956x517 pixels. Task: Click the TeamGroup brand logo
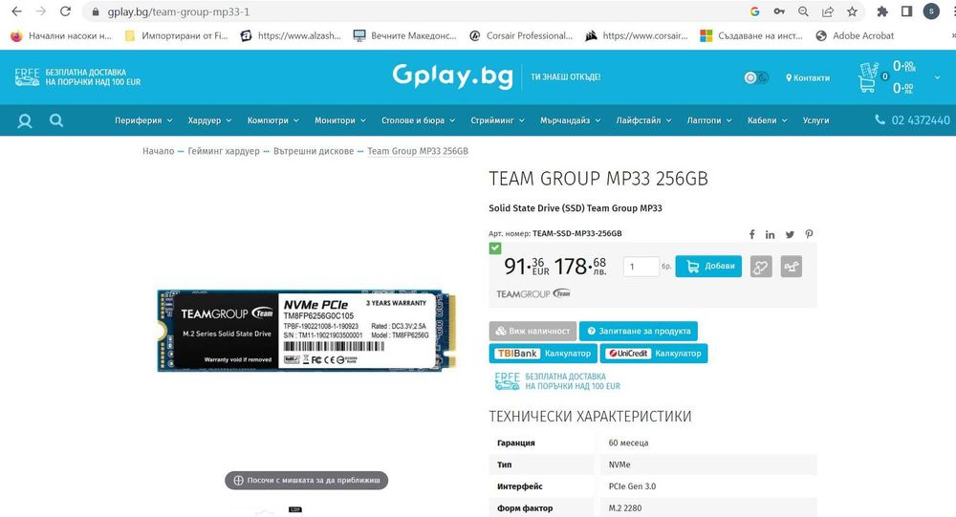(x=533, y=294)
